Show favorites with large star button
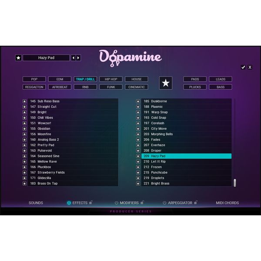 166,83
